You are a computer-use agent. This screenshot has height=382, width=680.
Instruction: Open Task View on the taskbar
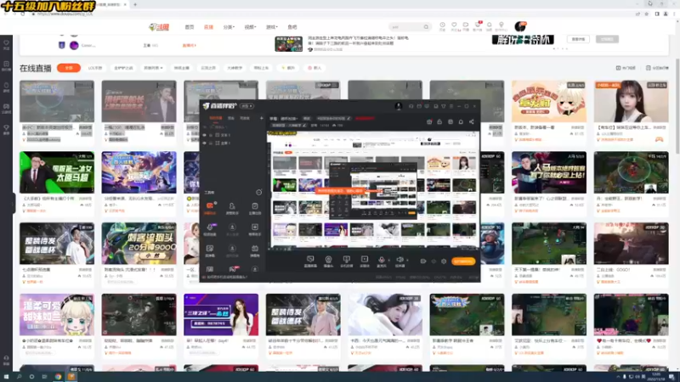click(44, 377)
